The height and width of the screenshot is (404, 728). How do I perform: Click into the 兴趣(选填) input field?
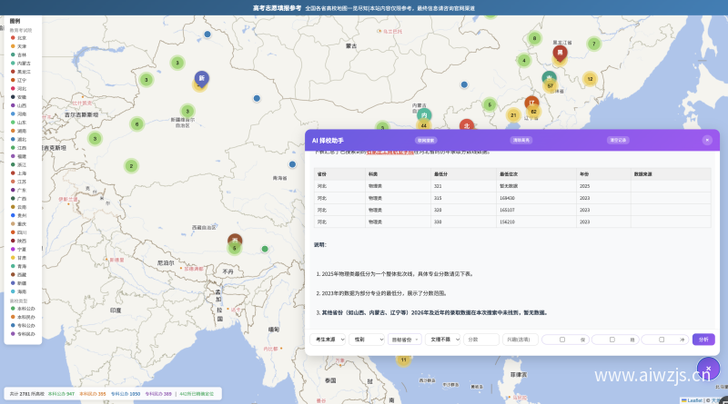520,340
